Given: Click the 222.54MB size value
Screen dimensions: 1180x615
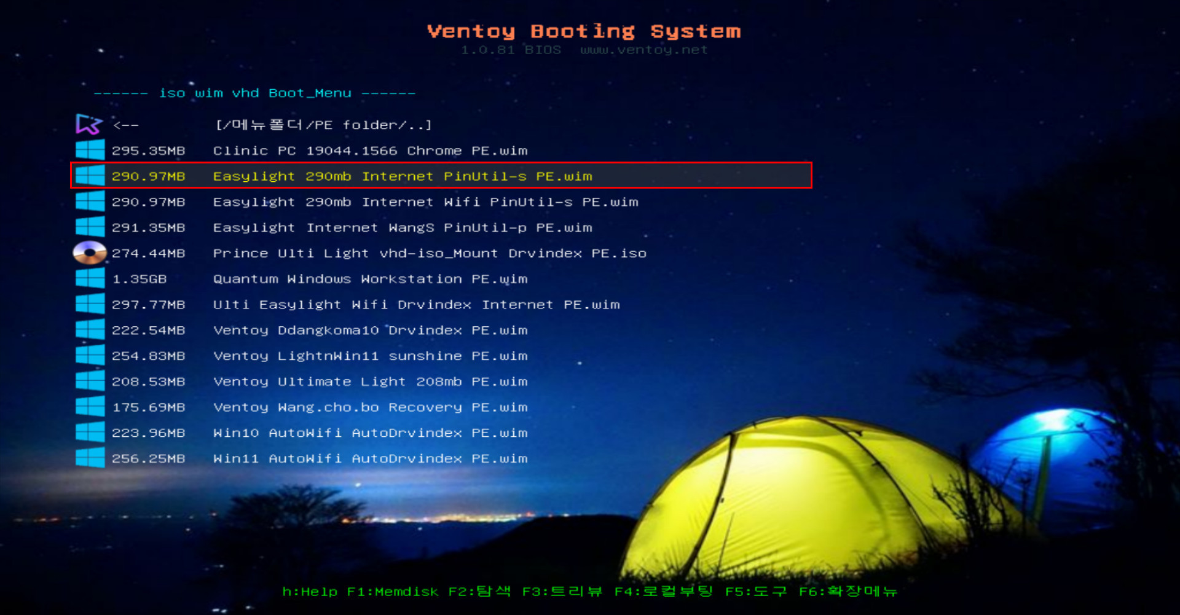Looking at the screenshot, I should 148,331.
